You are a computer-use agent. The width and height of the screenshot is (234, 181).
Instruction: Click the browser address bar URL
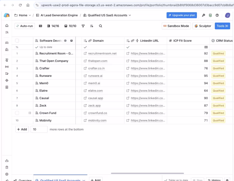click(137, 5)
